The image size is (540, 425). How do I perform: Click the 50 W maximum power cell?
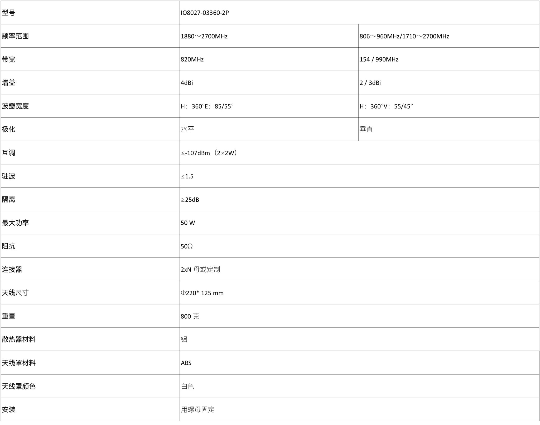[188, 223]
